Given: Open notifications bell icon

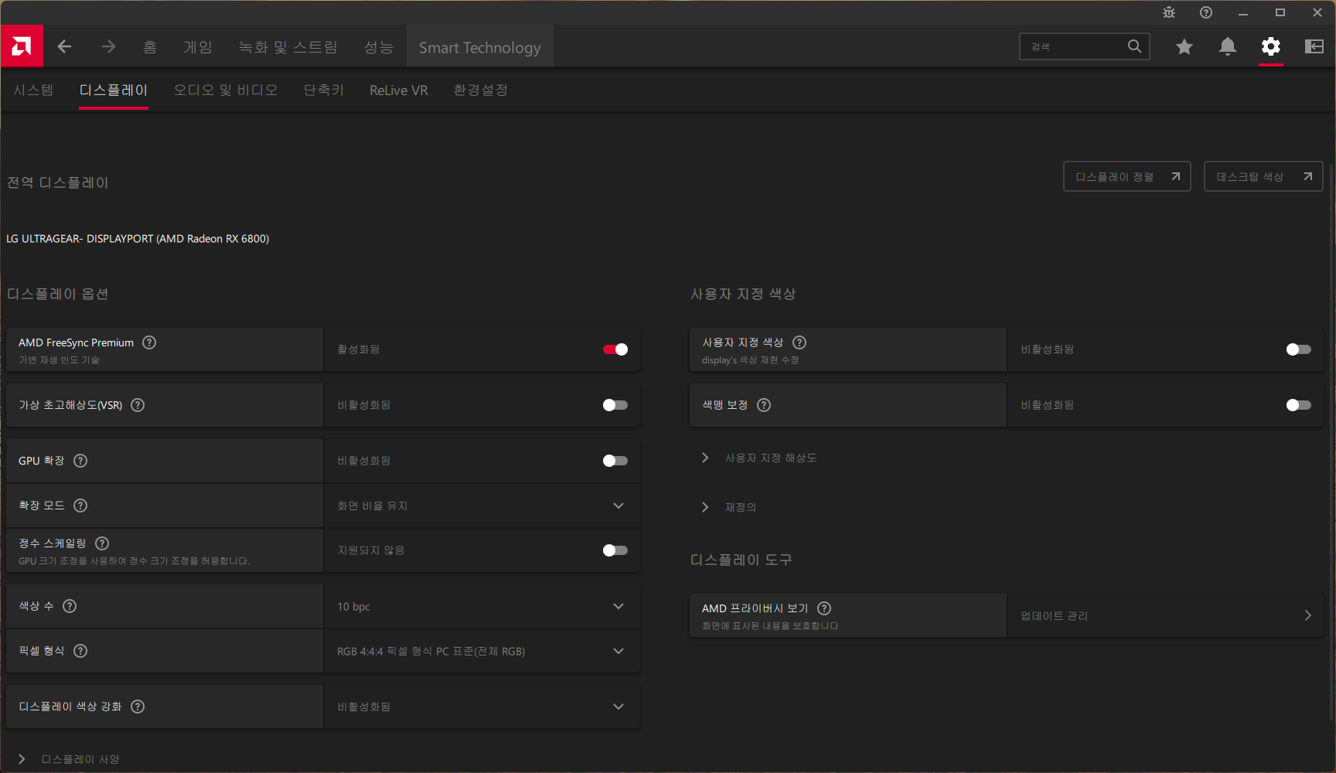Looking at the screenshot, I should [x=1227, y=47].
